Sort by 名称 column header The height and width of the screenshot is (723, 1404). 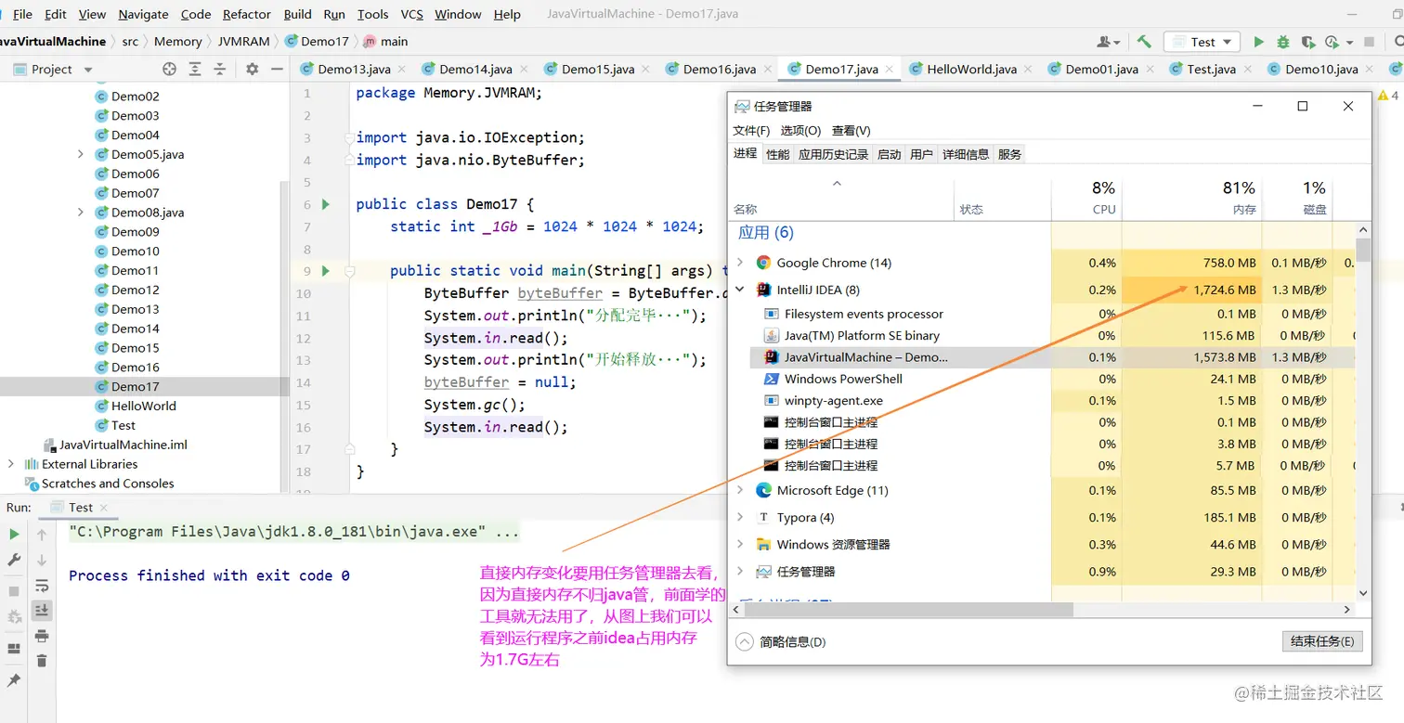click(843, 198)
